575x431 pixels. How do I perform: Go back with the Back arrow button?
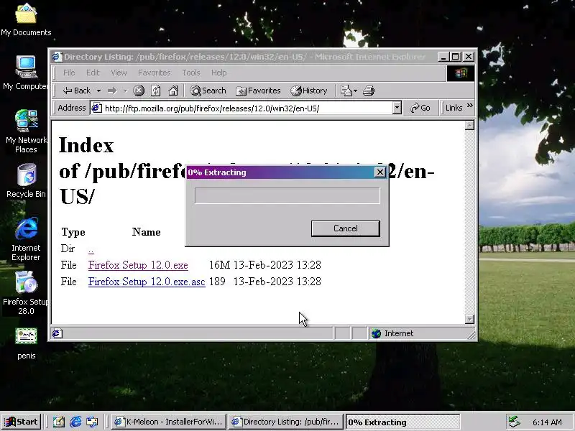[77, 91]
